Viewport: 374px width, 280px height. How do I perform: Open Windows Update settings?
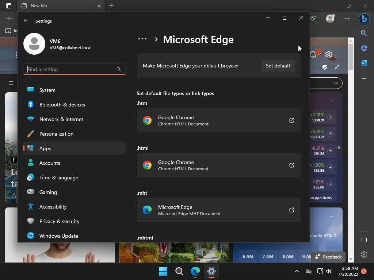click(75, 236)
